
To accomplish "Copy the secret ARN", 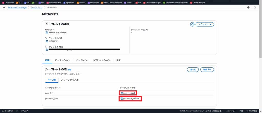I will tap(47, 50).
